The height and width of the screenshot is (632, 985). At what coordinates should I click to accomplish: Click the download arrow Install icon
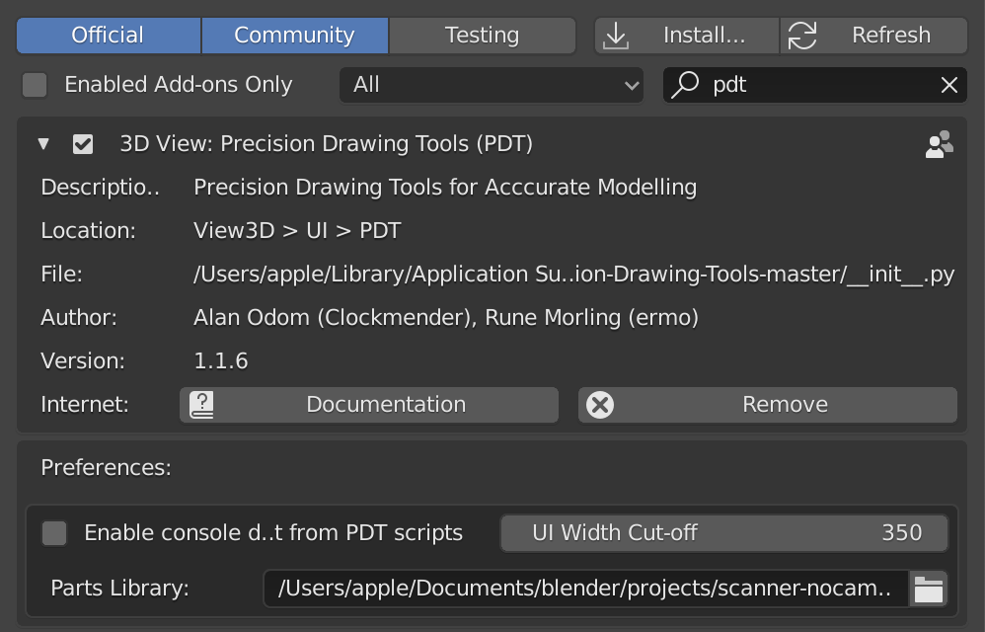pos(616,36)
